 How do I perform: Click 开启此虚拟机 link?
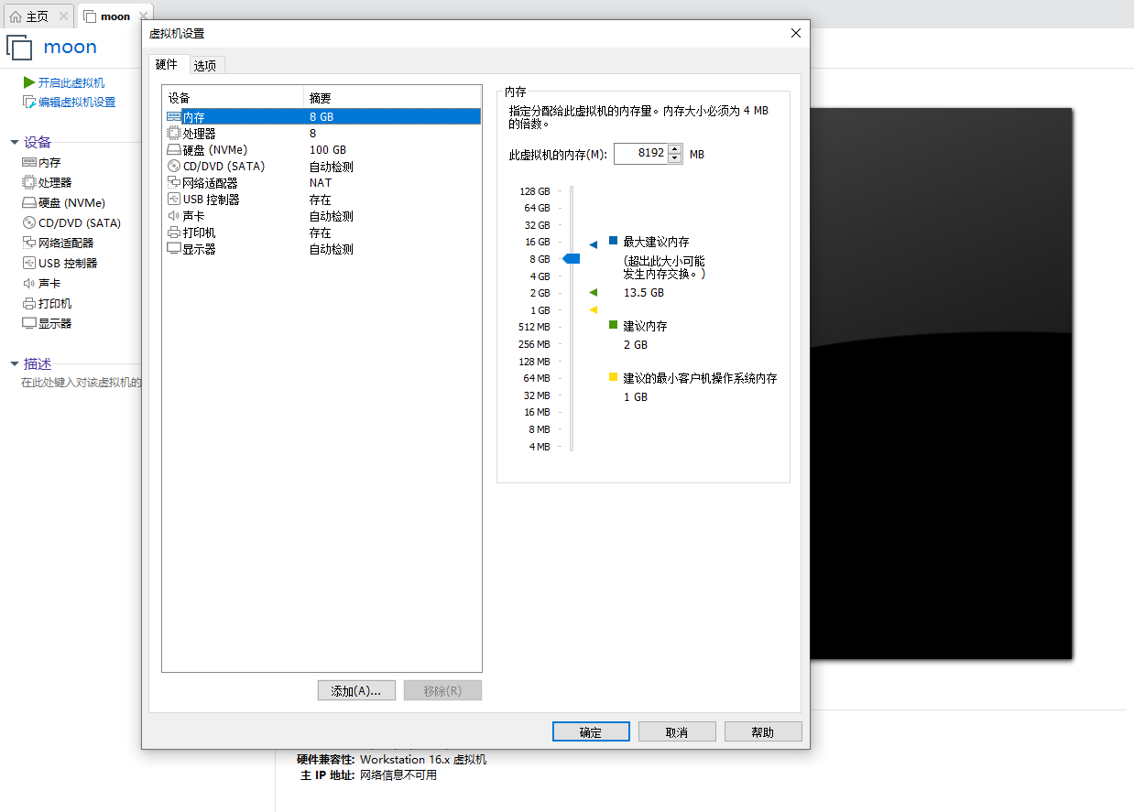71,82
